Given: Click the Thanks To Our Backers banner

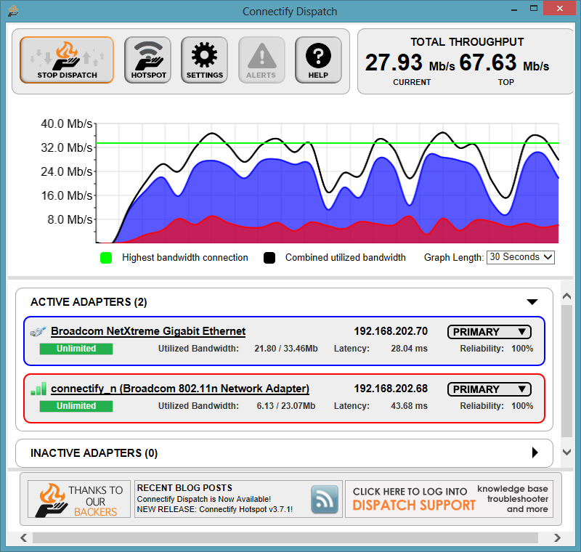Looking at the screenshot, I should [x=79, y=500].
